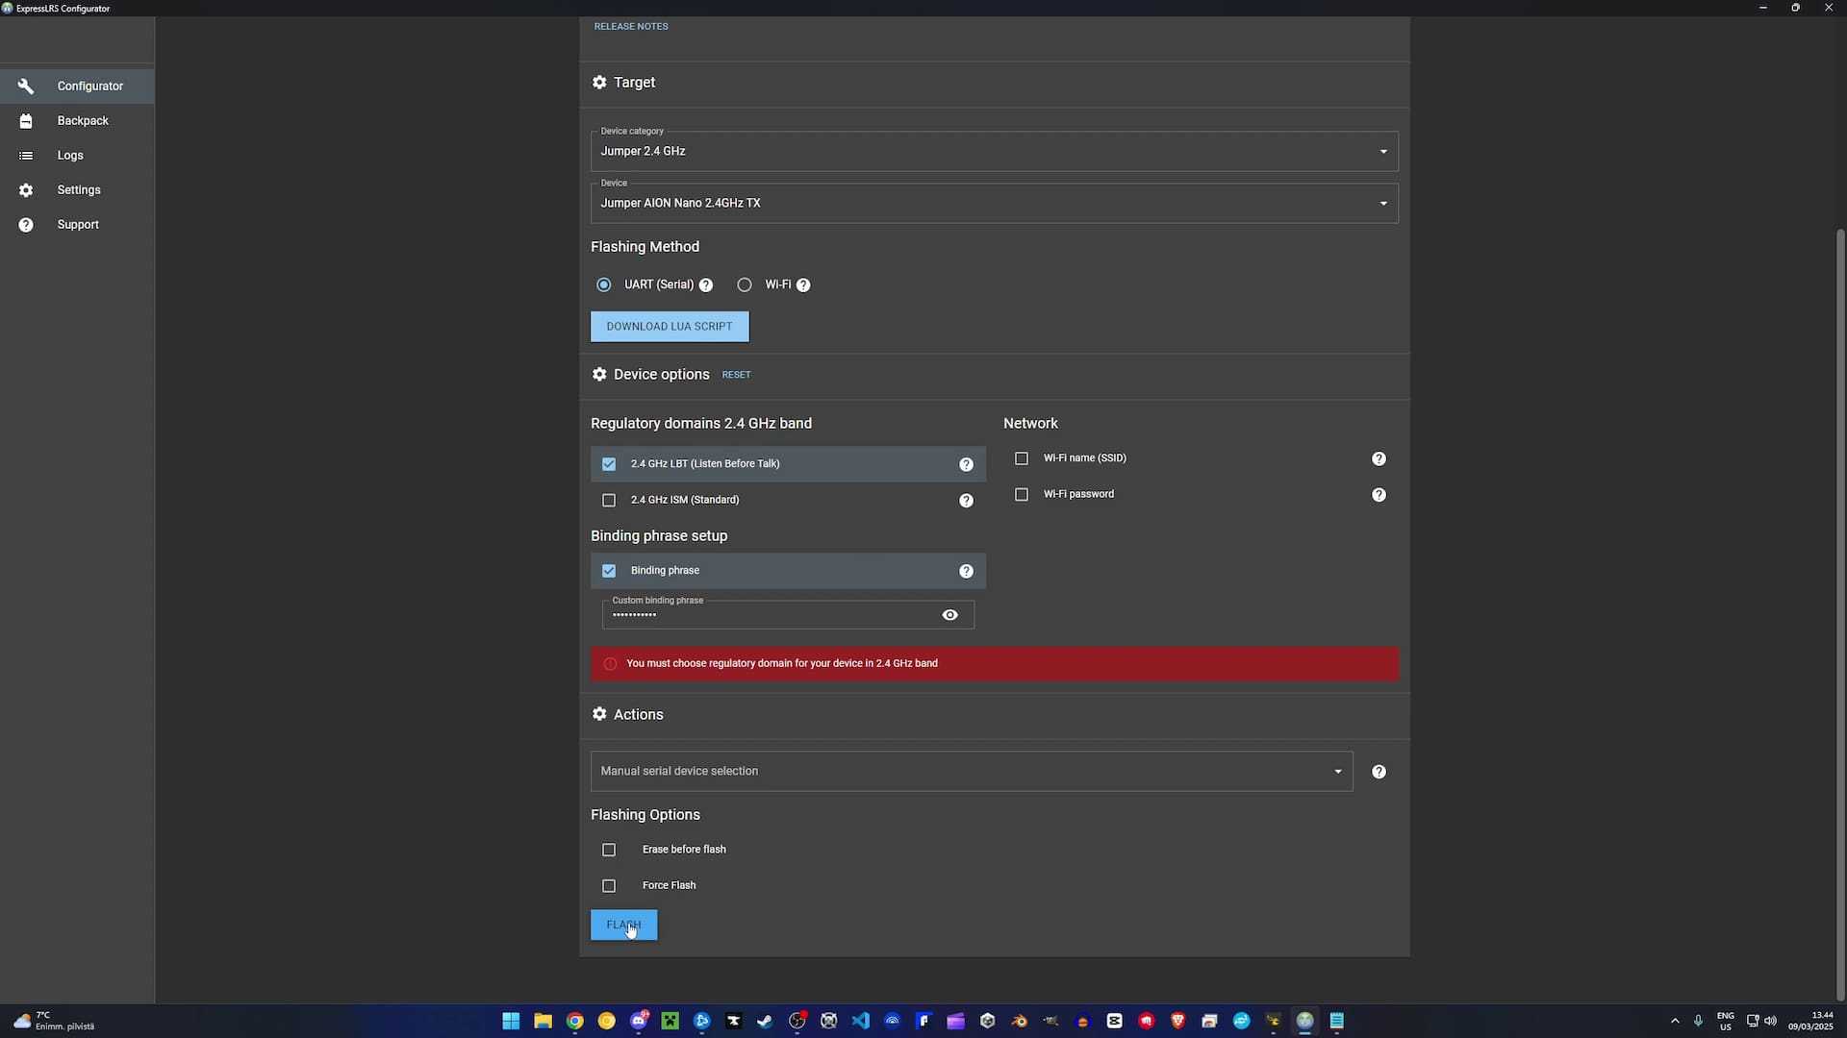This screenshot has width=1847, height=1038.
Task: Show hidden system tray icons chevron
Action: (1675, 1021)
